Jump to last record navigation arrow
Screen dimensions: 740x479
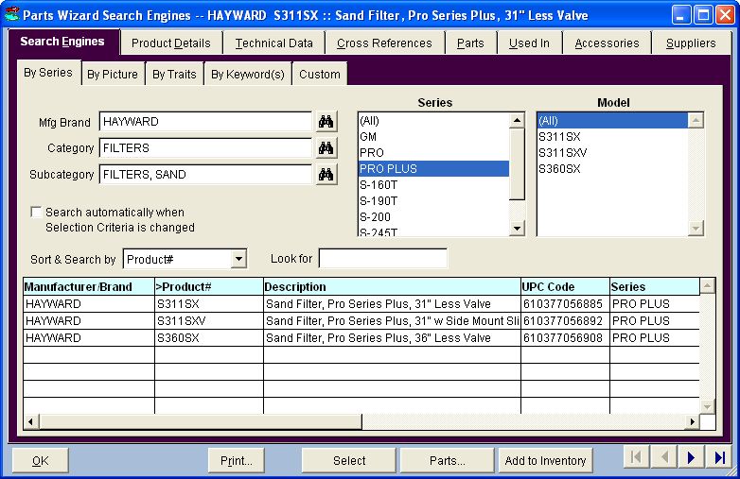[x=720, y=457]
